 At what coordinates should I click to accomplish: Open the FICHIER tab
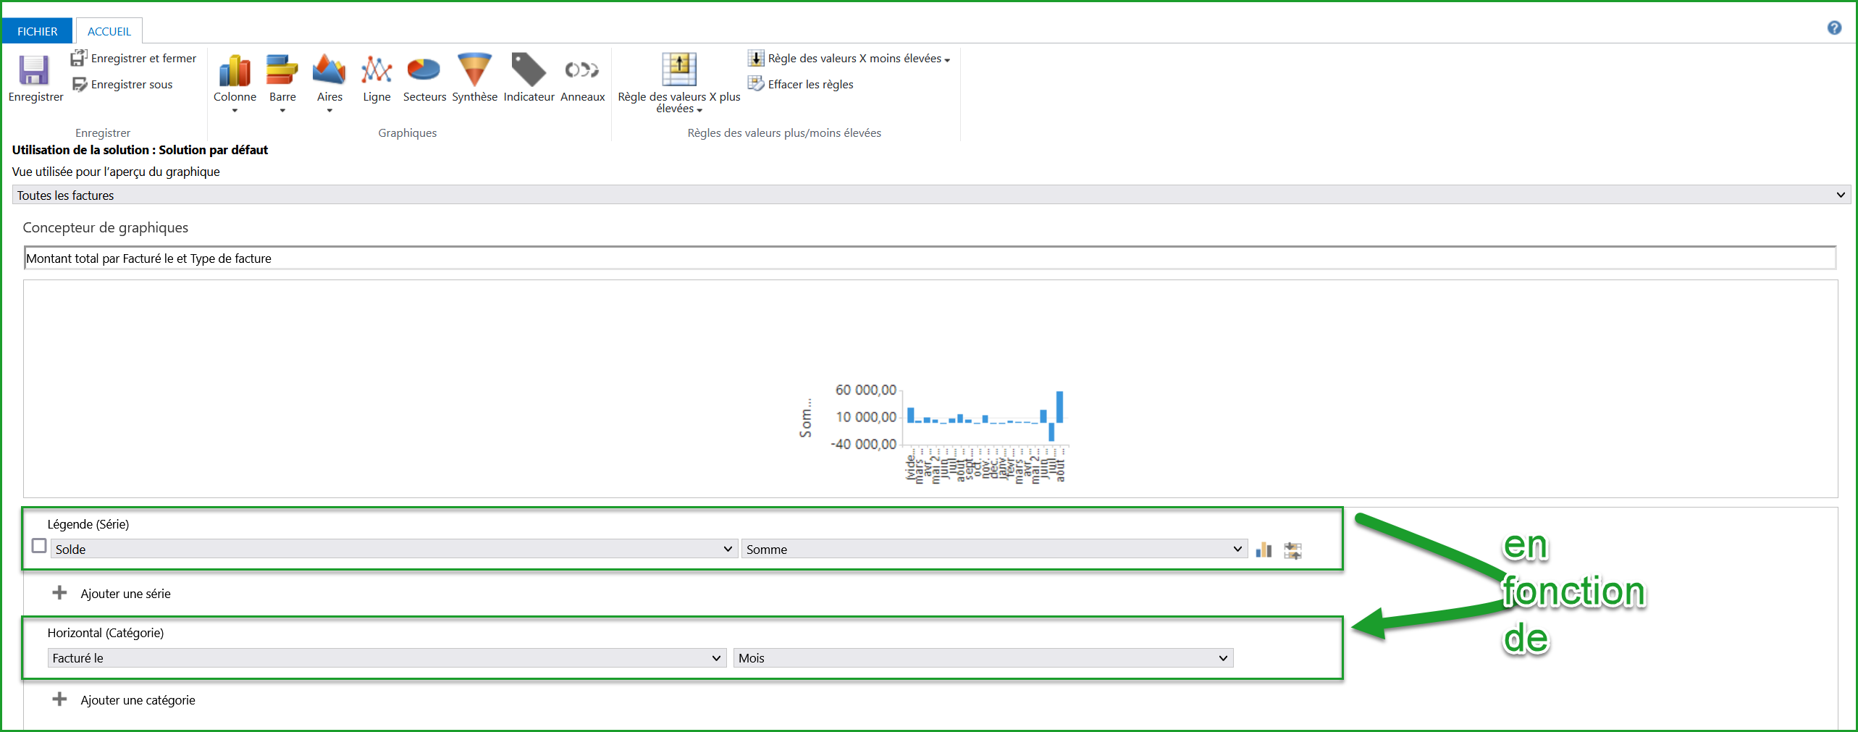coord(38,31)
